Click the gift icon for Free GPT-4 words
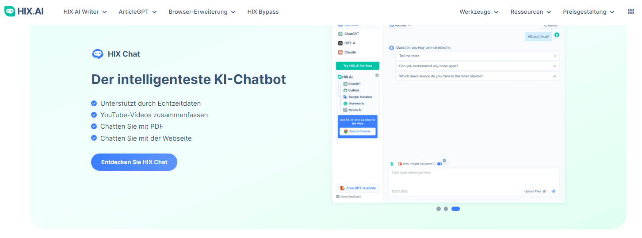This screenshot has height=238, width=642. pos(342,188)
